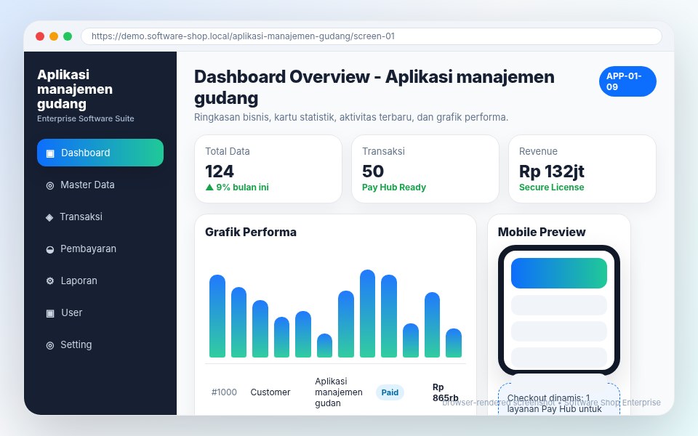Open the User menu item
Screen dimensions: 698x436
coord(100,312)
